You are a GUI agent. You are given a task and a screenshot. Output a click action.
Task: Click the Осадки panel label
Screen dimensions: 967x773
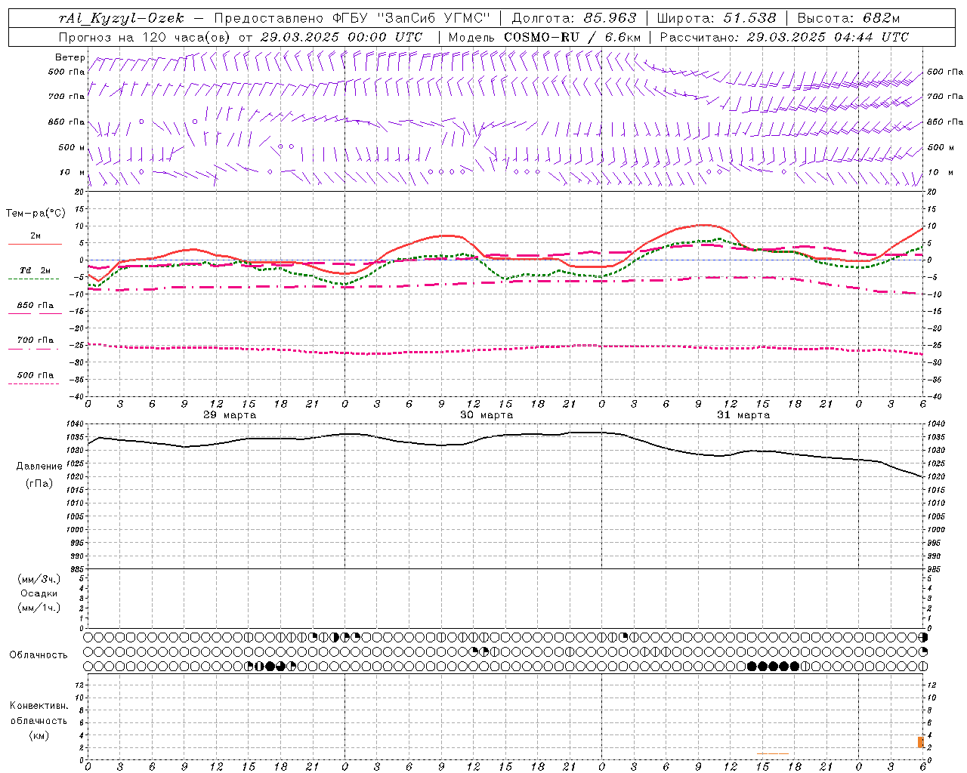click(x=39, y=593)
